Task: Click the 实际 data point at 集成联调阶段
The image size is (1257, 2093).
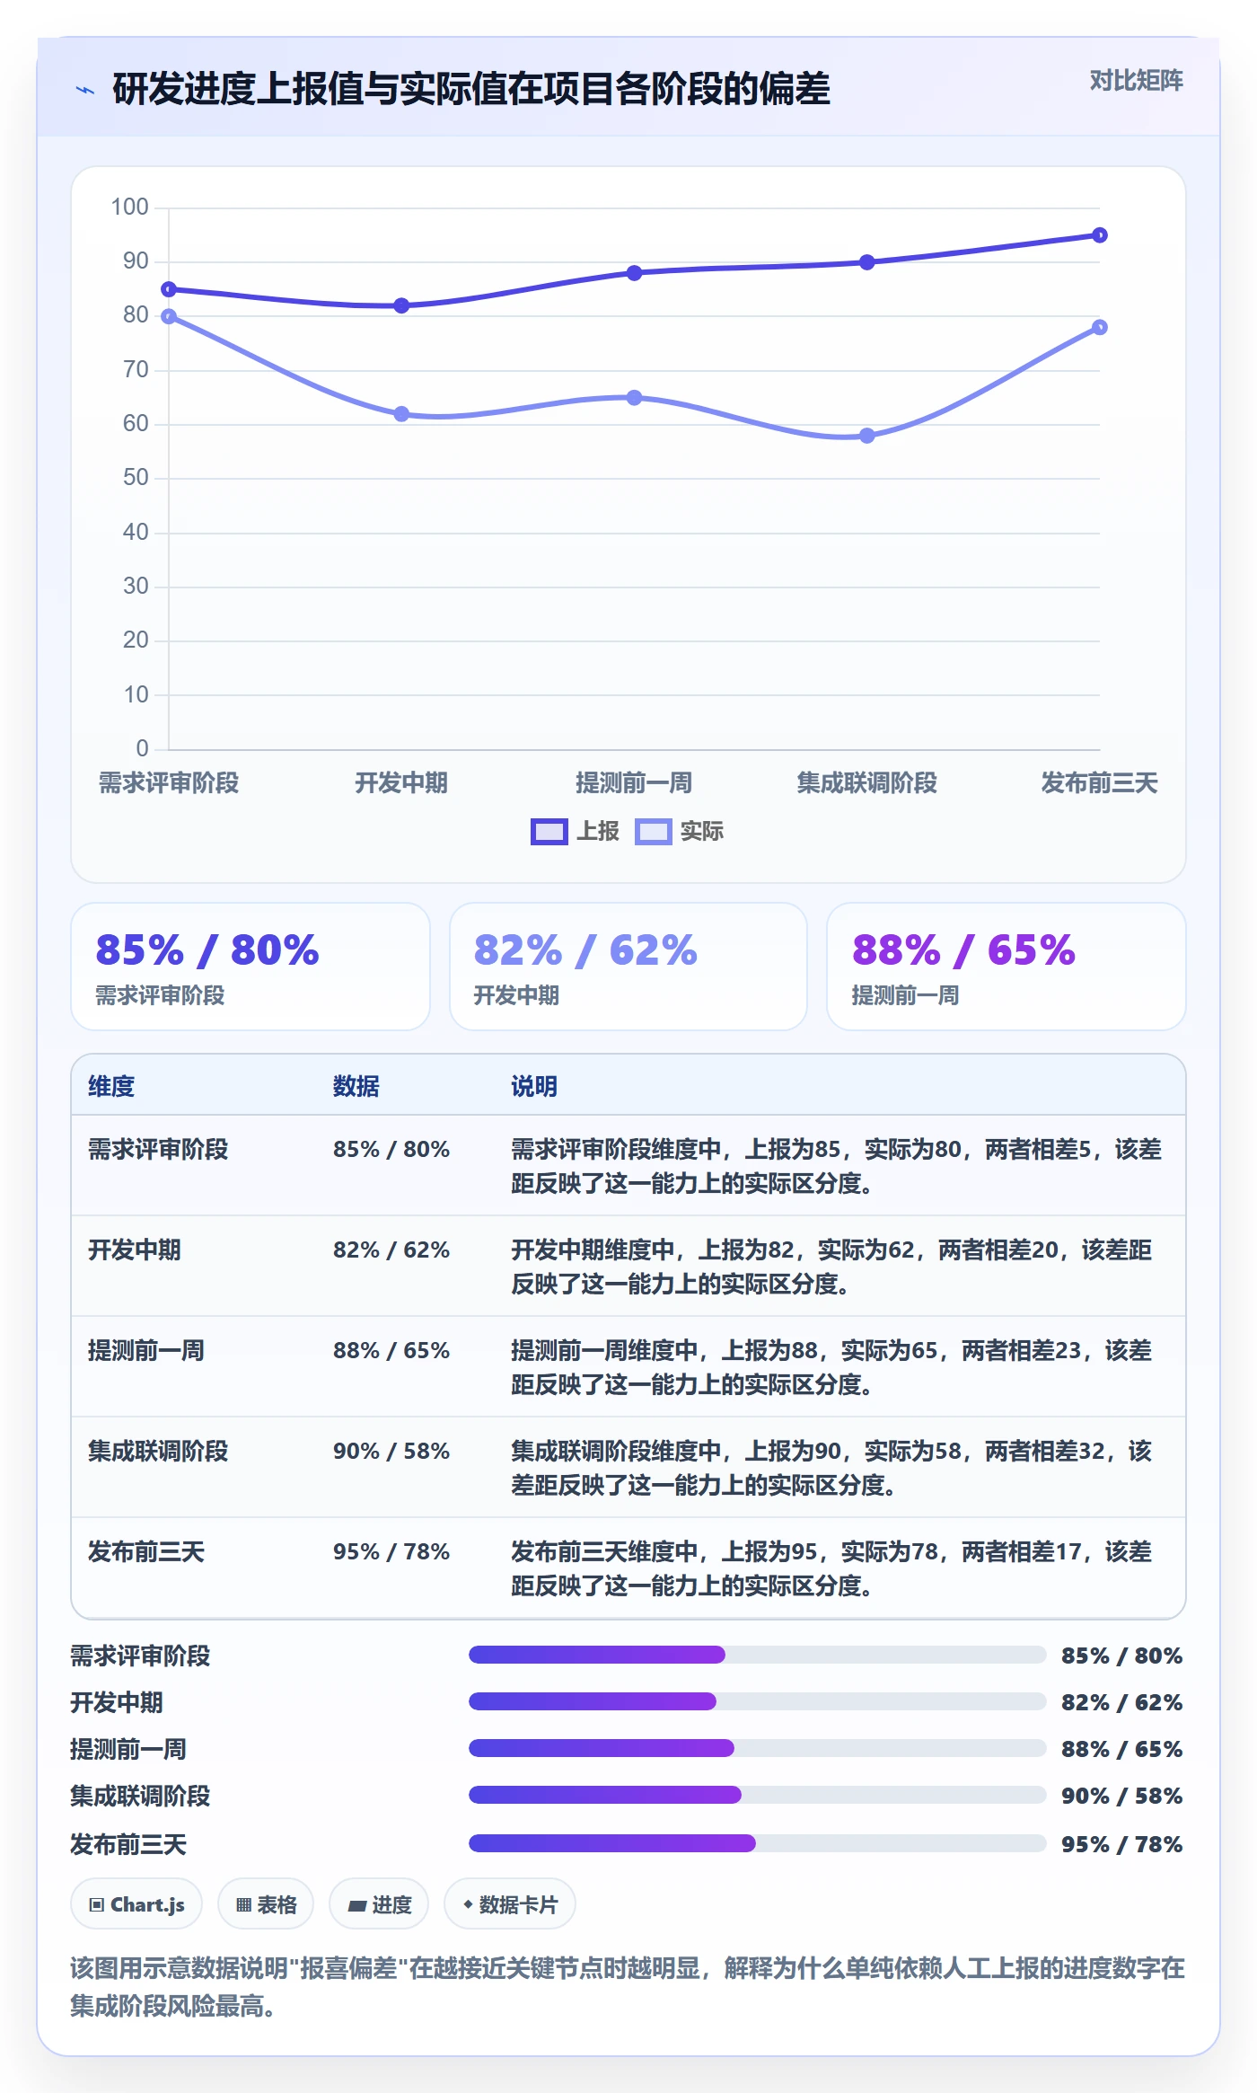Action: click(866, 436)
